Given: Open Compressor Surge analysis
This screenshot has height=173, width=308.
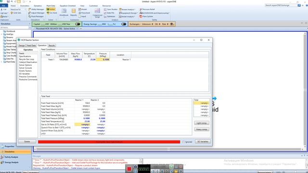Looking at the screenshot, I should 97,13.
